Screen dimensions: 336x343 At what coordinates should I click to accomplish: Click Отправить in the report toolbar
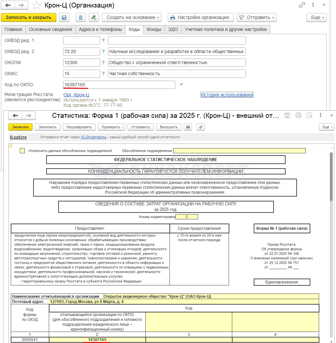pos(141,127)
